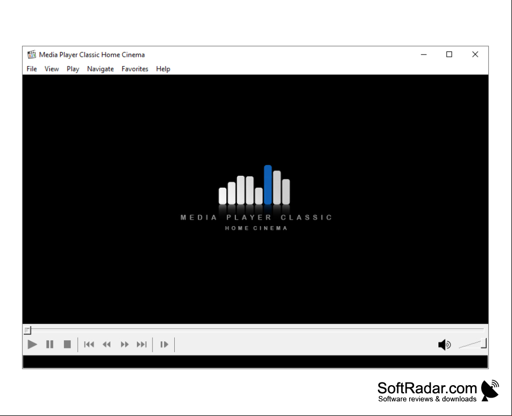512x416 pixels.
Task: Click the volume slider
Action: coord(472,344)
